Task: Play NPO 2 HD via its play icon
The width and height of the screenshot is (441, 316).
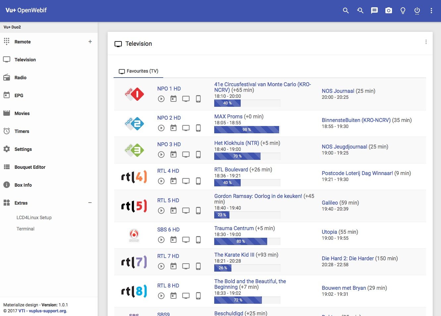Action: pyautogui.click(x=161, y=128)
